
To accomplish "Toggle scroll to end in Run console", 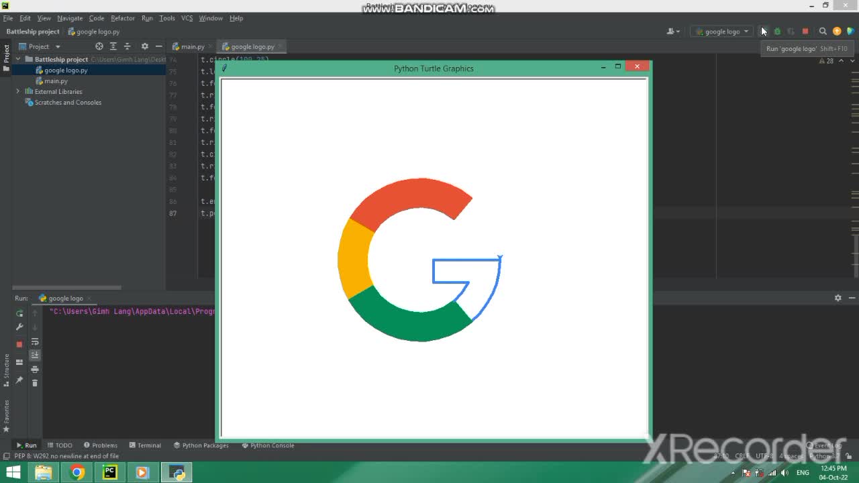I will coord(35,355).
